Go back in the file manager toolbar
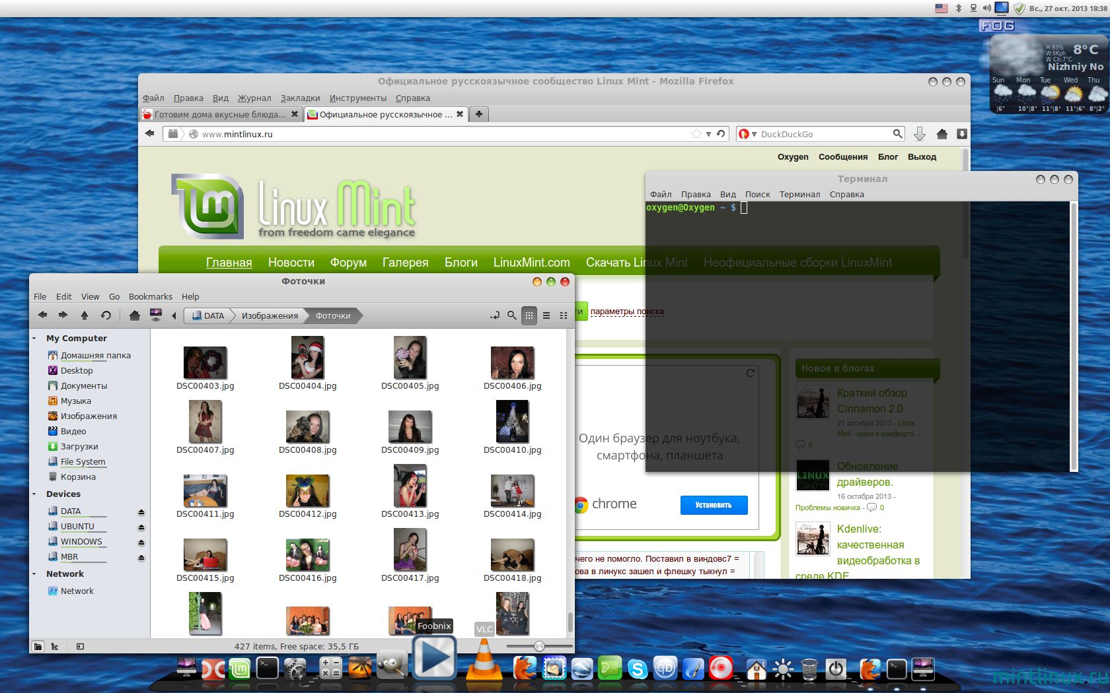Viewport: 1110px width, 693px height. [43, 315]
